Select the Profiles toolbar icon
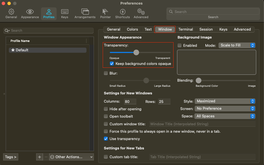The width and height of the screenshot is (264, 165). [x=49, y=14]
